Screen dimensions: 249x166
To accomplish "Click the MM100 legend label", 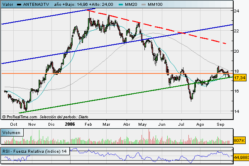I will [155, 5].
